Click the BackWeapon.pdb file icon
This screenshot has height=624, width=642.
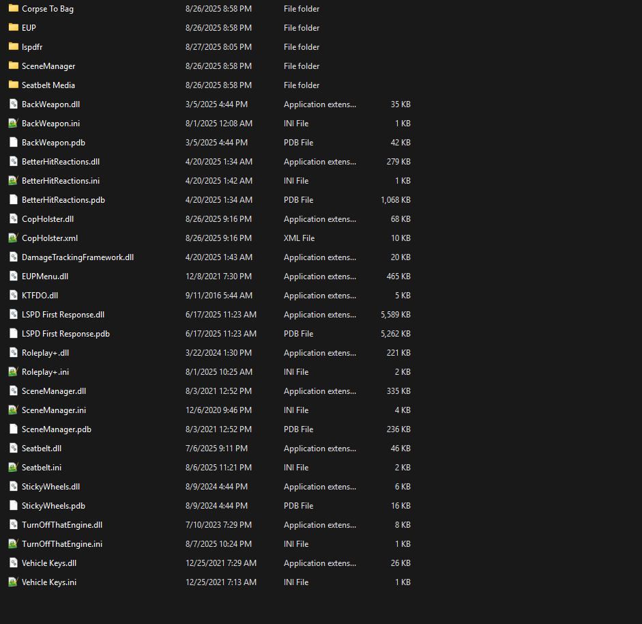[x=14, y=142]
